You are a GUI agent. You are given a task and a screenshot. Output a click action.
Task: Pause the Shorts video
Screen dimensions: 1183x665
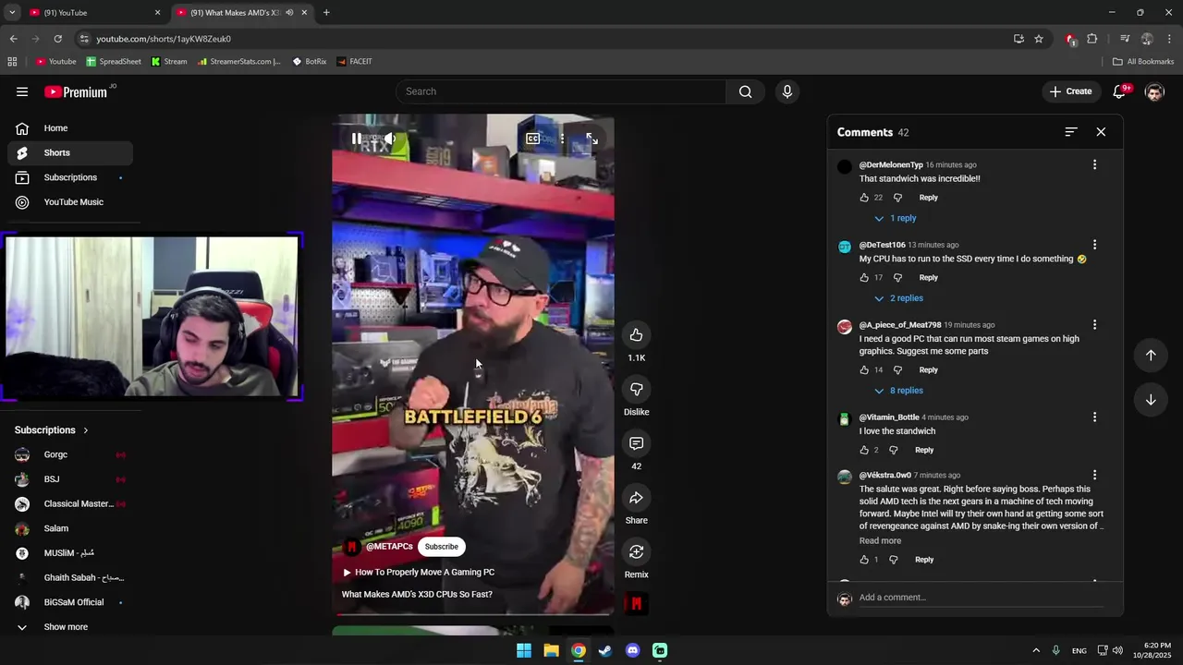tap(357, 139)
